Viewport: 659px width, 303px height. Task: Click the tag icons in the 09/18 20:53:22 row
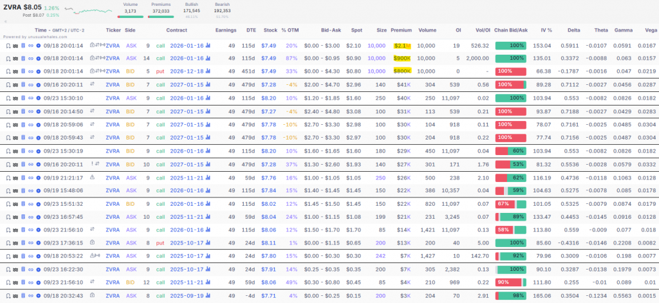[95, 256]
